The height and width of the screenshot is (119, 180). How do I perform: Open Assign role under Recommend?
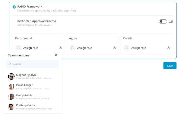coord(31,48)
